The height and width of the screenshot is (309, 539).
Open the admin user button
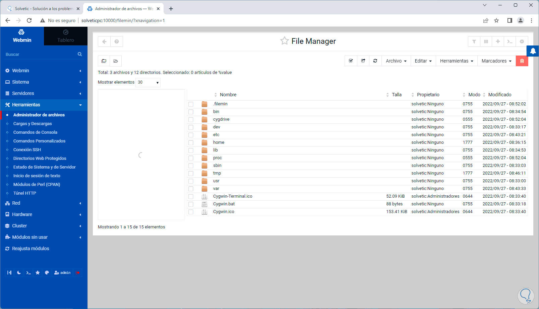tap(62, 273)
